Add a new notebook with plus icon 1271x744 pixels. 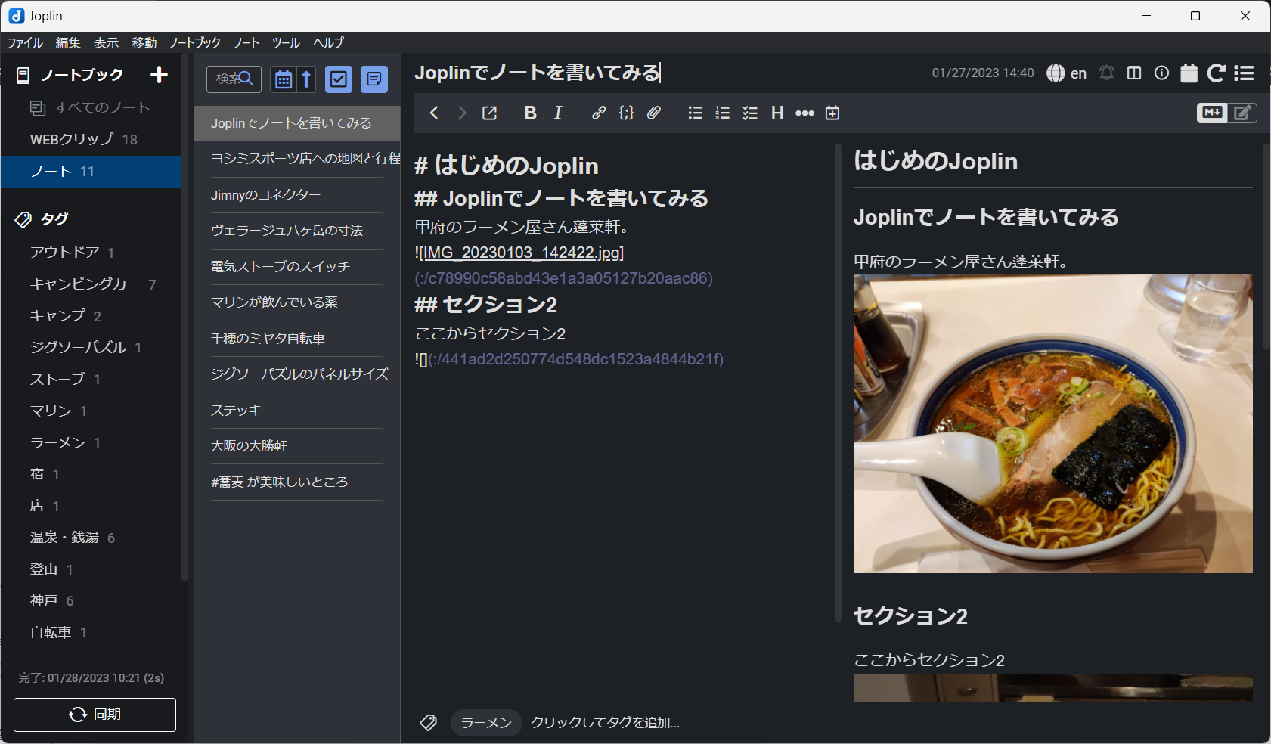click(159, 75)
